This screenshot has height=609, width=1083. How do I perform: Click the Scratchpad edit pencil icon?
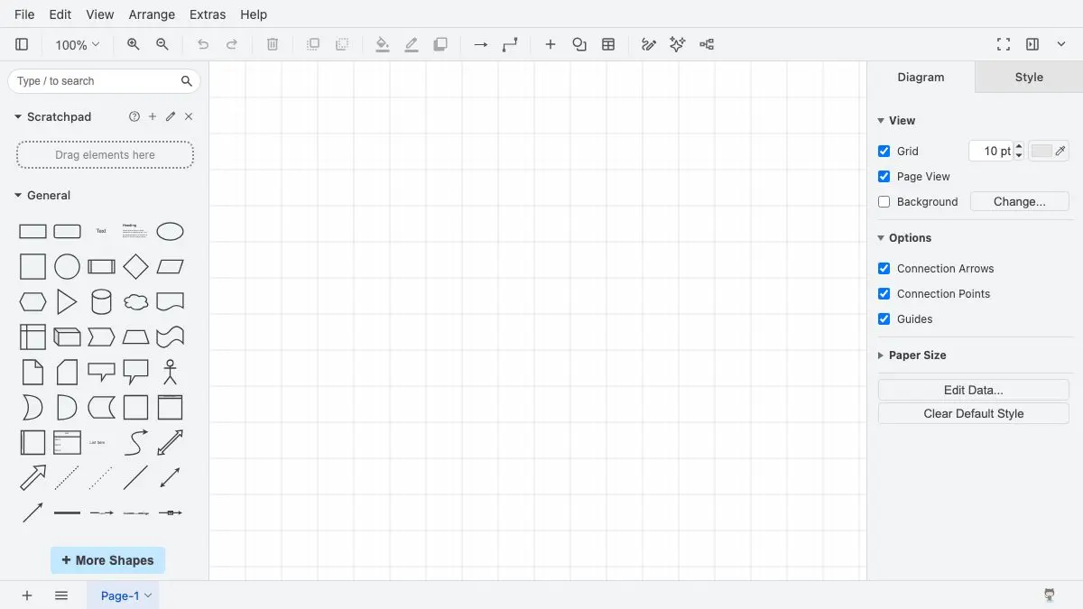[x=171, y=116]
